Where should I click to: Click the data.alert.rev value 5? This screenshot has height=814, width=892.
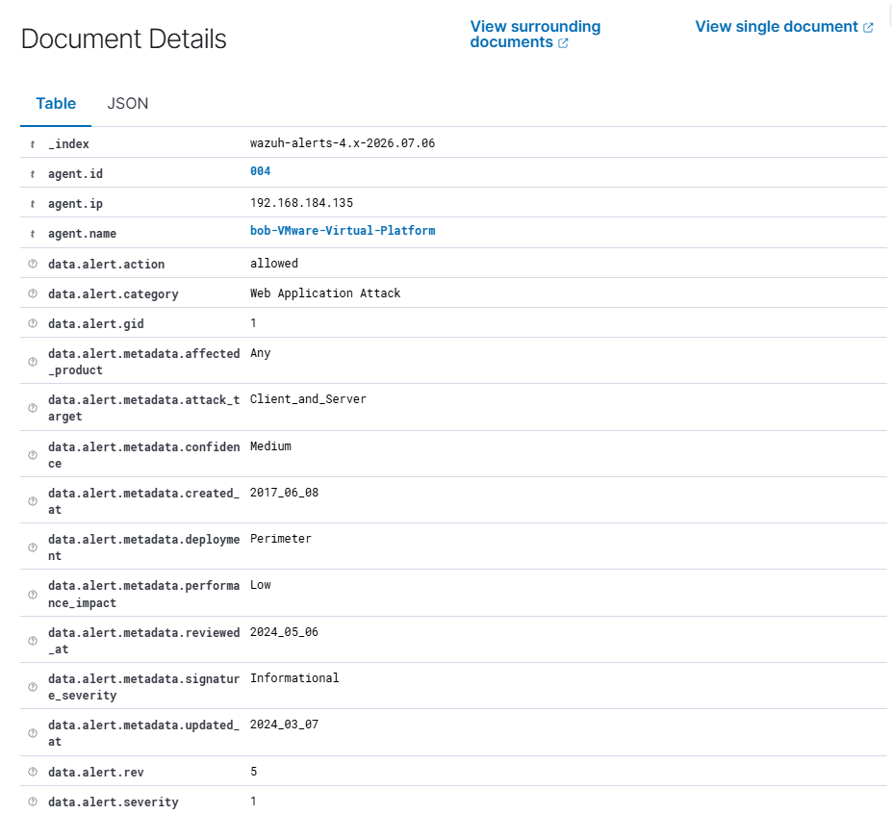point(254,772)
